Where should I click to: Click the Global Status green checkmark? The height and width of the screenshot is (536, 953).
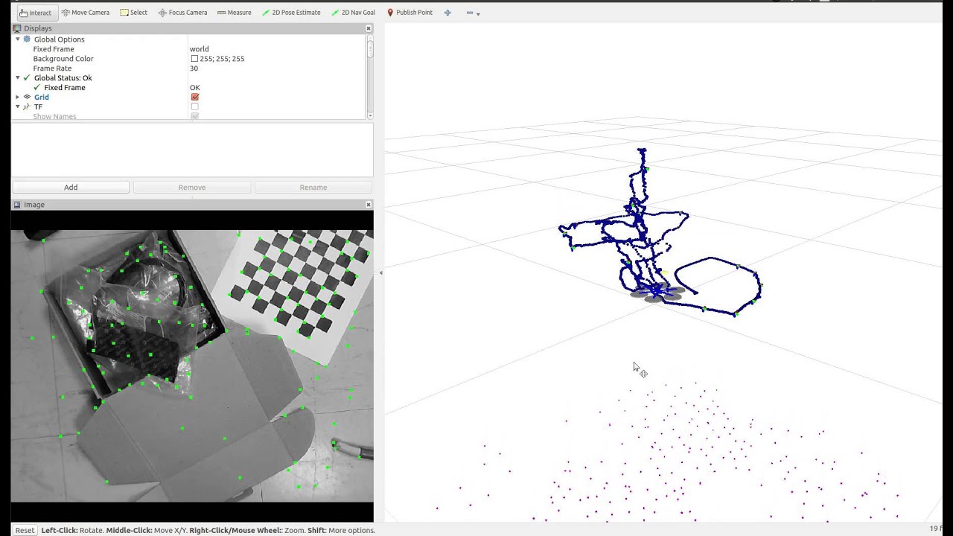click(x=27, y=78)
